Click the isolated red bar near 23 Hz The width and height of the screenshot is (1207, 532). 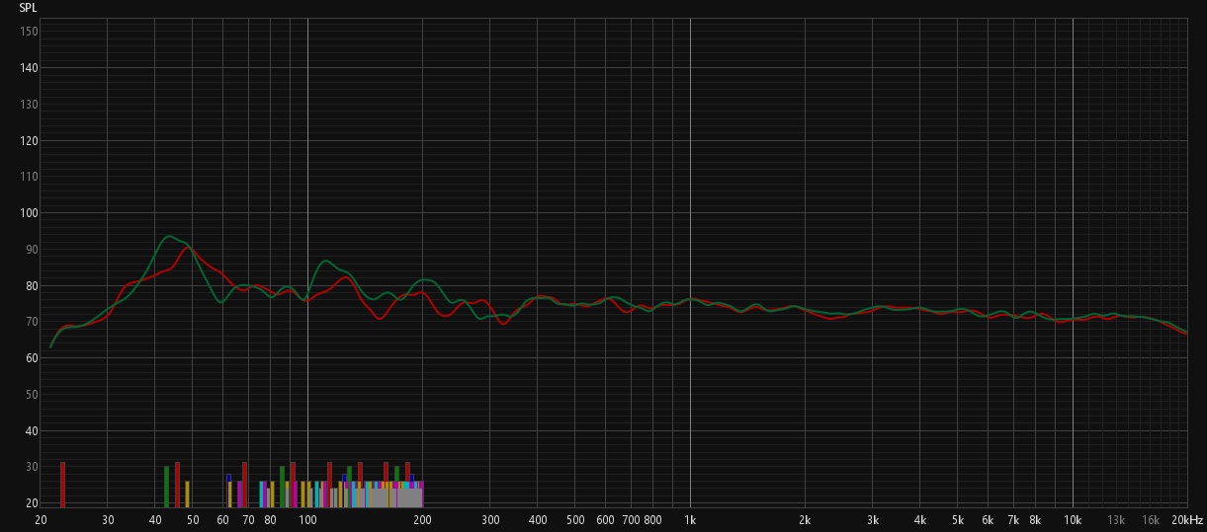[62, 484]
